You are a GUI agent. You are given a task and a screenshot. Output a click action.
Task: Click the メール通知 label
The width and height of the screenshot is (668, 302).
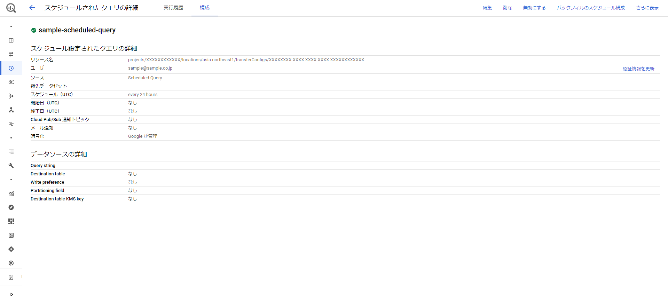(x=42, y=128)
